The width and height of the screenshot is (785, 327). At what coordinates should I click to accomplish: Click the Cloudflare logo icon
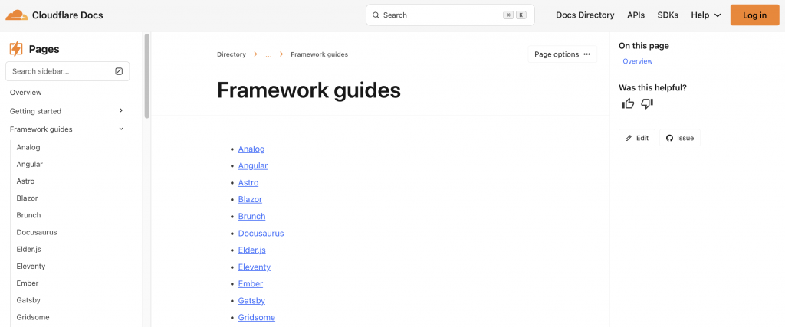click(17, 15)
